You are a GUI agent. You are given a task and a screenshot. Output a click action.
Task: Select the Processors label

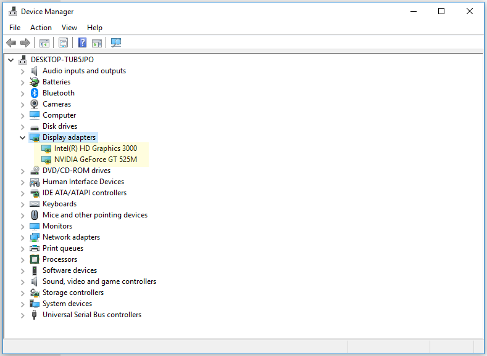pos(60,259)
